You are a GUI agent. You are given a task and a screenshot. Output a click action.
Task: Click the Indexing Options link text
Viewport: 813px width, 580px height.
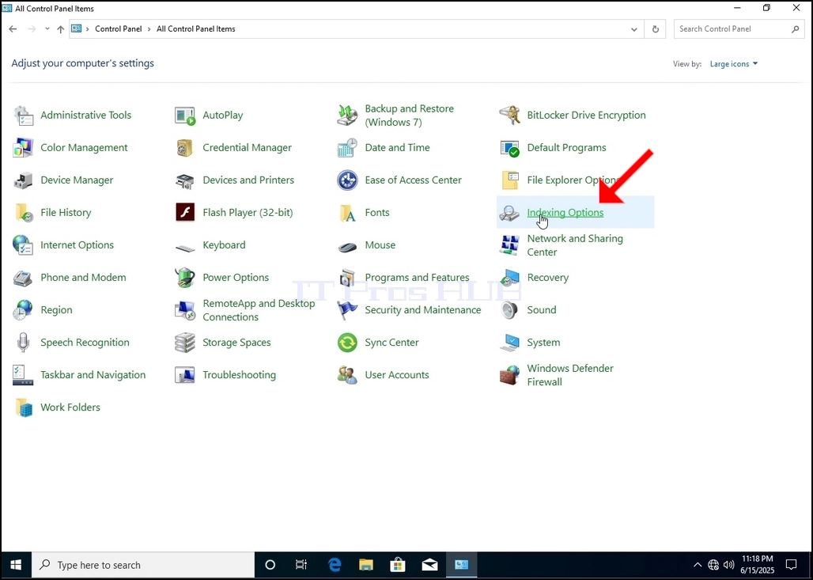click(565, 213)
